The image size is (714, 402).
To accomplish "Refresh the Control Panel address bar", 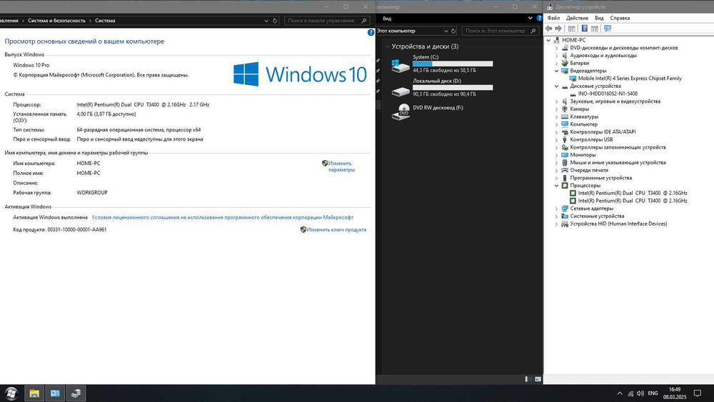I will coord(275,21).
